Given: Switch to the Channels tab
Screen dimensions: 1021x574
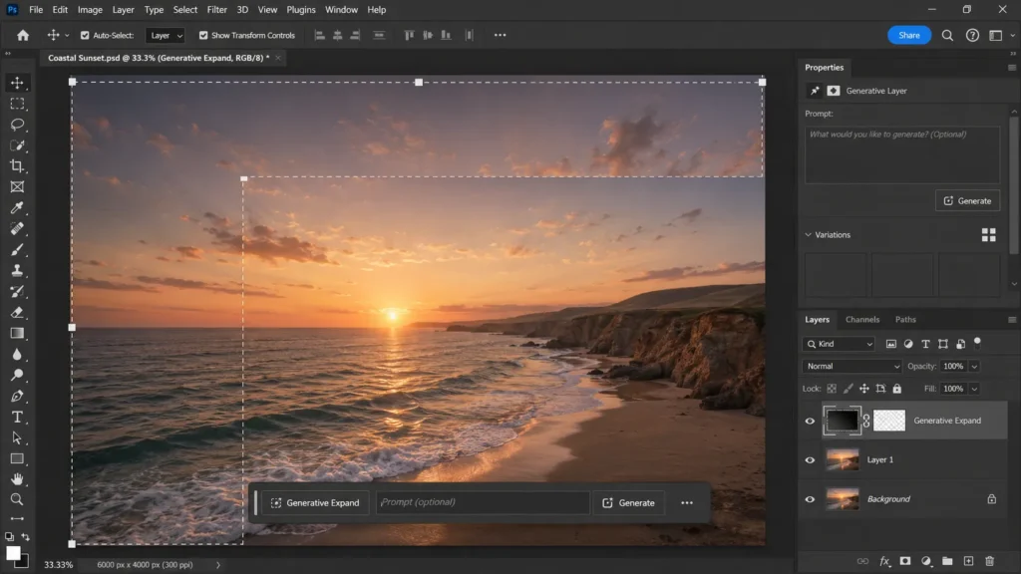Looking at the screenshot, I should (862, 320).
